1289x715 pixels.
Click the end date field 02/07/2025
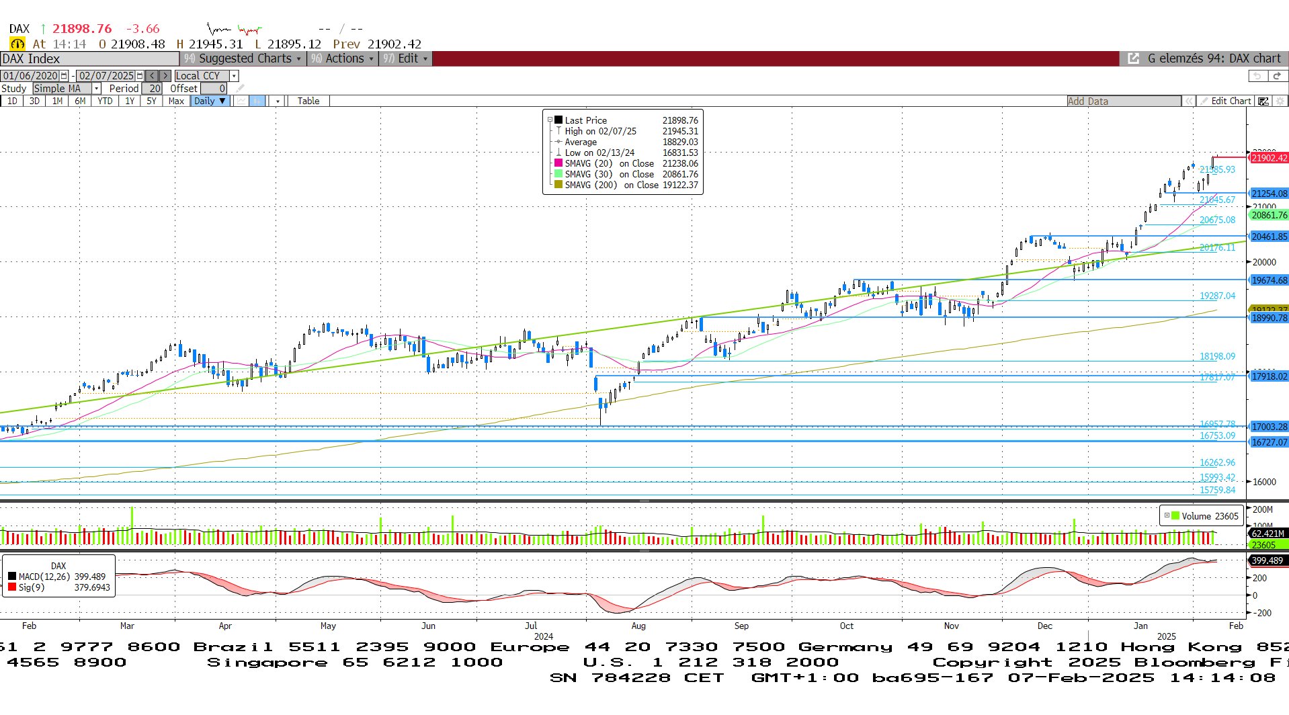pos(106,76)
